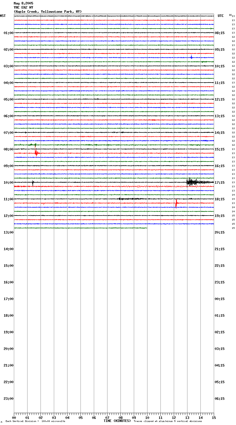Select the '20:15' UTC hour label
The image size is (236, 425).
point(220,232)
